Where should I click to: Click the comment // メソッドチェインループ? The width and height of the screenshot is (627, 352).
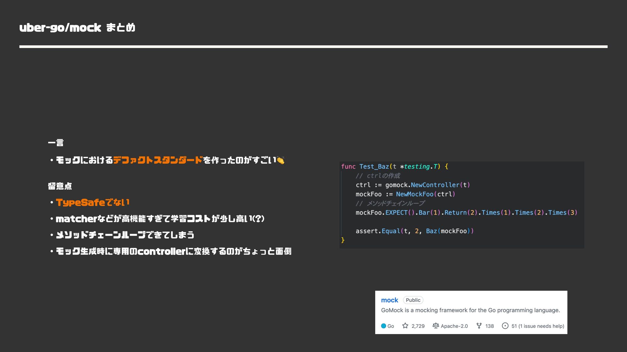click(390, 203)
